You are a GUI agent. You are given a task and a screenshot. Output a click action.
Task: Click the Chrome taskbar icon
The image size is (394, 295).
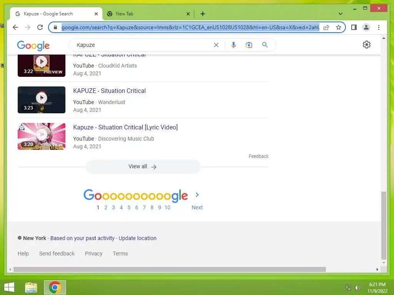pyautogui.click(x=55, y=287)
